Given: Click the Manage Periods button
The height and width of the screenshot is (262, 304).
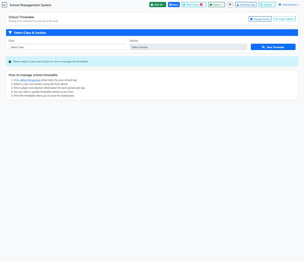Looking at the screenshot, I should point(260,19).
